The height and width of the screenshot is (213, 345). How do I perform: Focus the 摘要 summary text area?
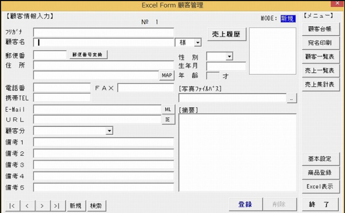pyautogui.click(x=237, y=153)
